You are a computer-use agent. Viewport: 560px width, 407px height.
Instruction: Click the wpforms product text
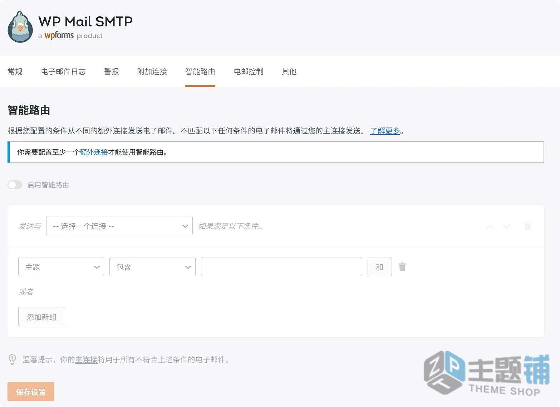70,35
